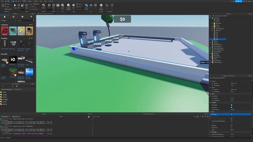This screenshot has height=142, width=253.
Task: Open the UI tool in the ribbon
Action: [x=58, y=6]
